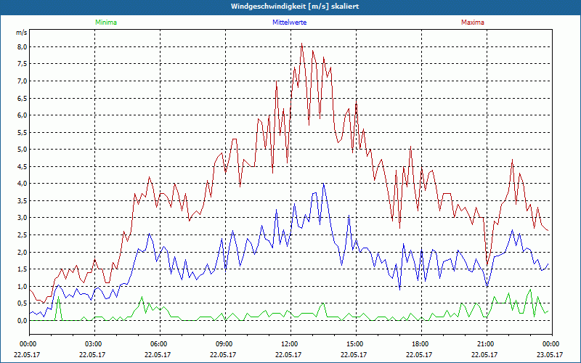Click the 2,0 y-axis value
Image resolution: width=581 pixels, height=363 pixels.
pyautogui.click(x=23, y=252)
